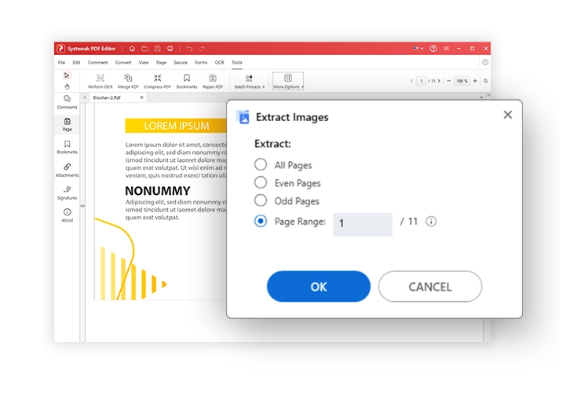Choose the arrow selection tool
This screenshot has height=393, width=581.
67,75
